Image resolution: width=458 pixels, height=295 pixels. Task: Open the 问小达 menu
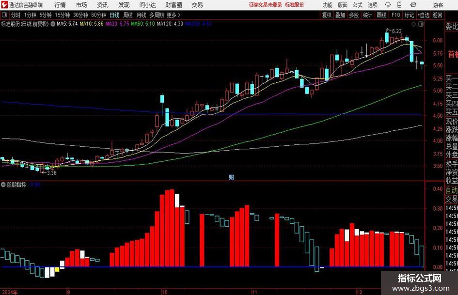coord(147,5)
